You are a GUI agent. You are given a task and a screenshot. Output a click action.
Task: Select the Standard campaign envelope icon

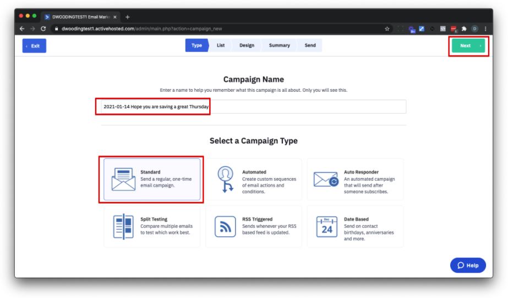click(123, 180)
